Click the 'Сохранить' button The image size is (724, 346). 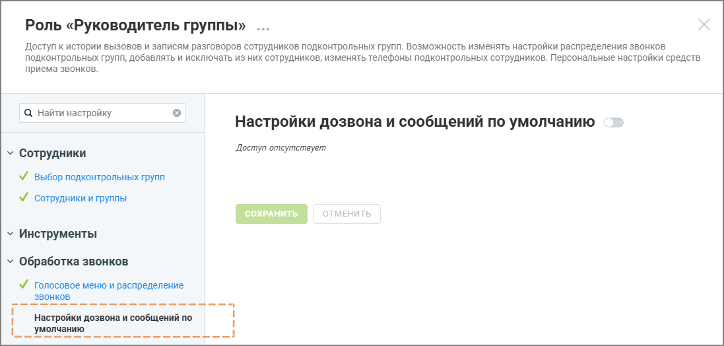(271, 214)
